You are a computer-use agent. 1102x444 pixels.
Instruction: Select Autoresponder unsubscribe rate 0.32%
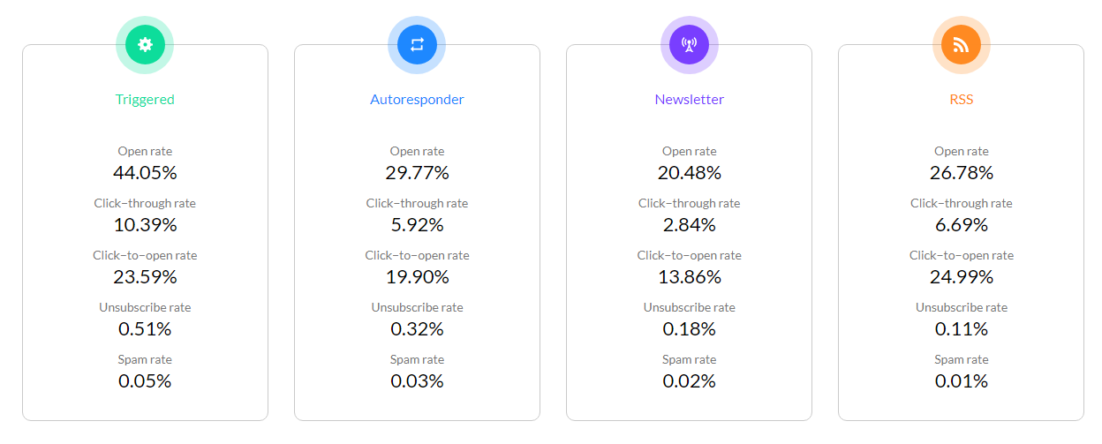pyautogui.click(x=417, y=328)
